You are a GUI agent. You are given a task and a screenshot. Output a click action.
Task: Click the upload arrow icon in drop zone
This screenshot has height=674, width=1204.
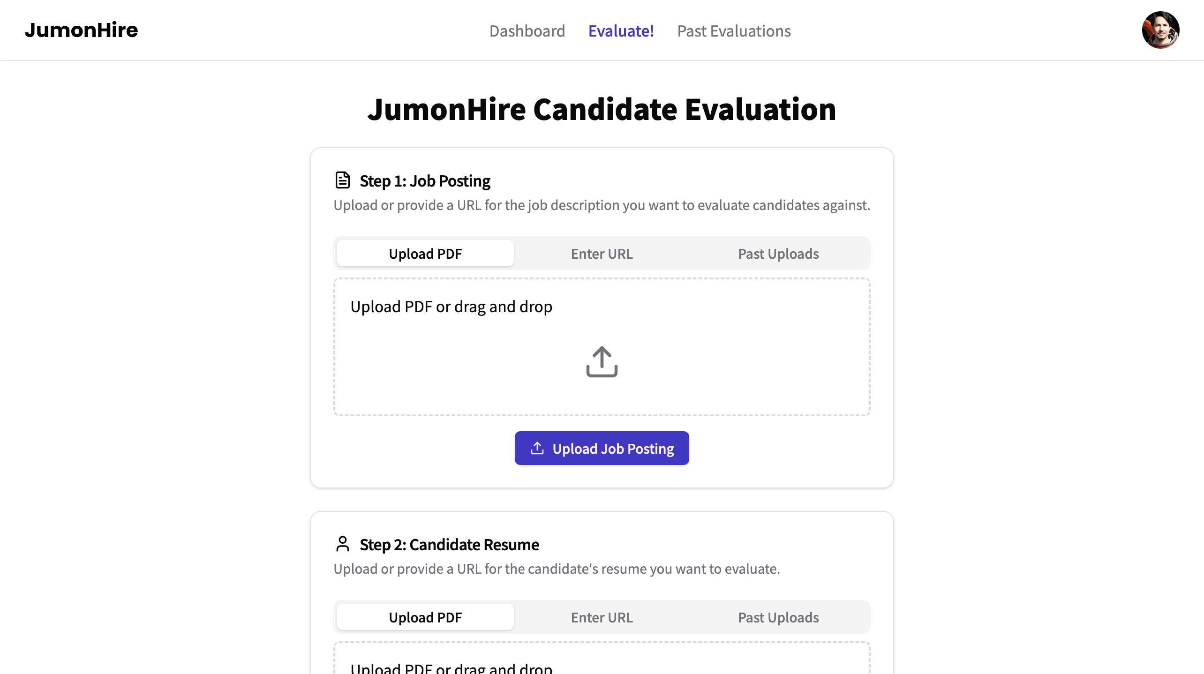[x=602, y=361]
